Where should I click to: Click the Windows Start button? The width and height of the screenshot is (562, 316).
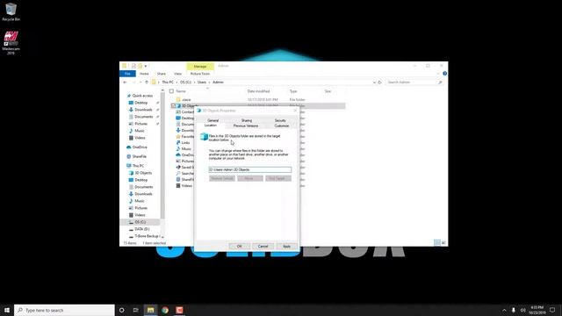[x=7, y=310]
